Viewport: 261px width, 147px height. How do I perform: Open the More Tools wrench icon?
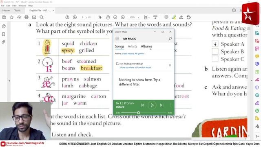[x=257, y=126]
